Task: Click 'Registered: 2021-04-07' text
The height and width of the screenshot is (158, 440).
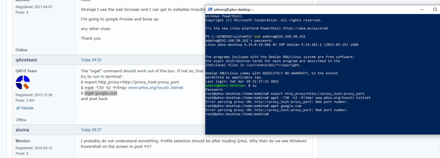Action: (34, 7)
